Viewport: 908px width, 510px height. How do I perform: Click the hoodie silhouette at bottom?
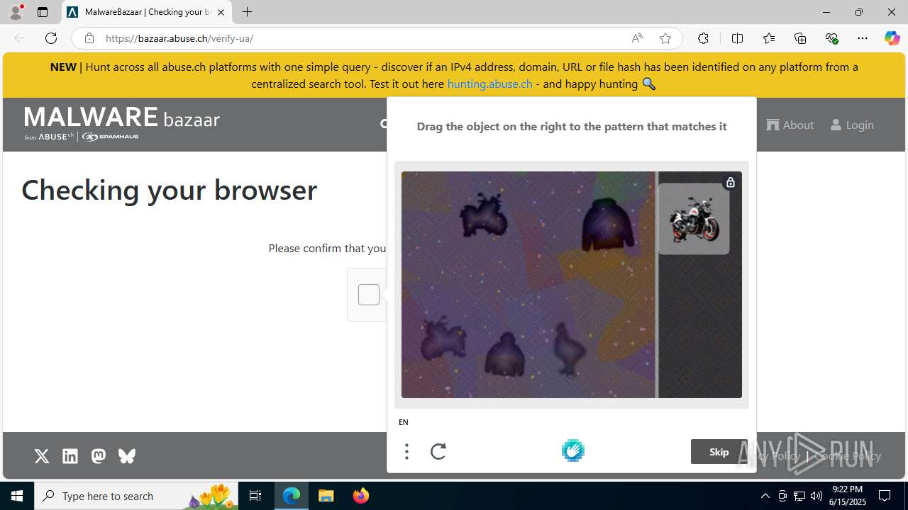point(504,353)
